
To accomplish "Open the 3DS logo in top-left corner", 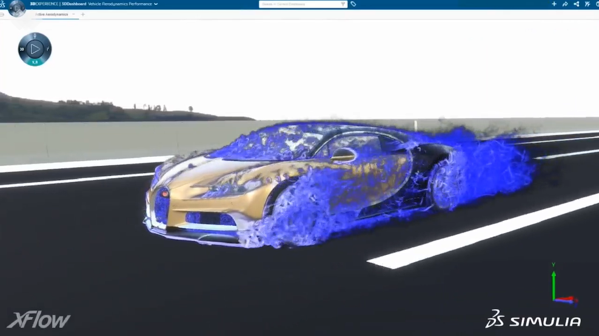I will pos(3,4).
